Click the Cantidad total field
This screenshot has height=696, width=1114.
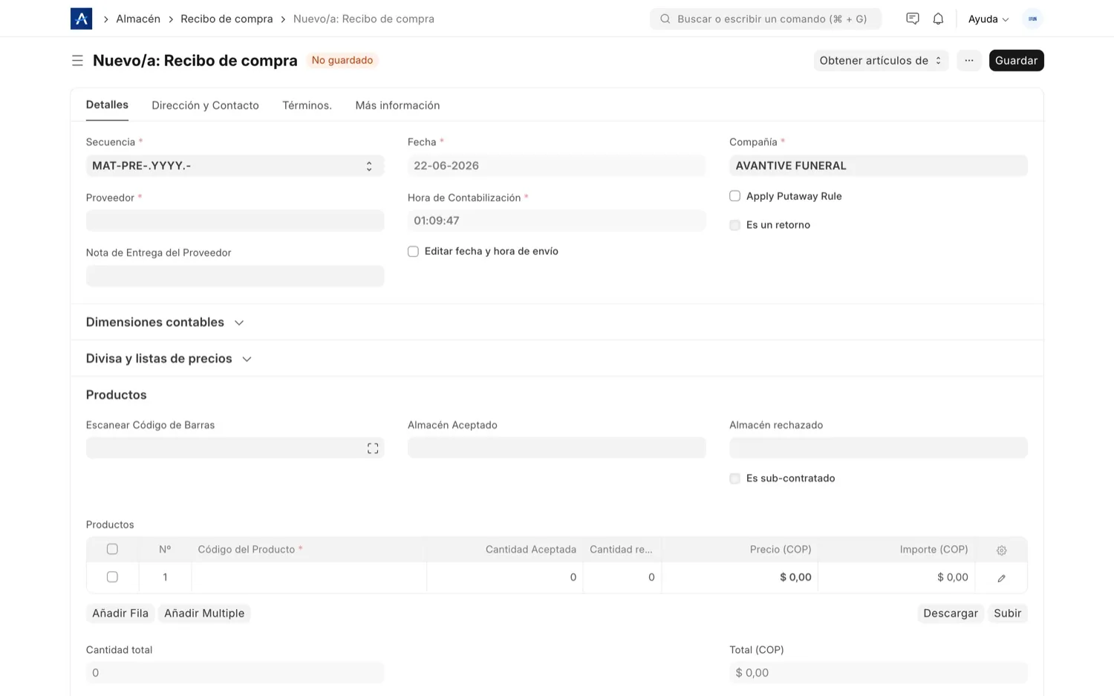[x=235, y=672]
